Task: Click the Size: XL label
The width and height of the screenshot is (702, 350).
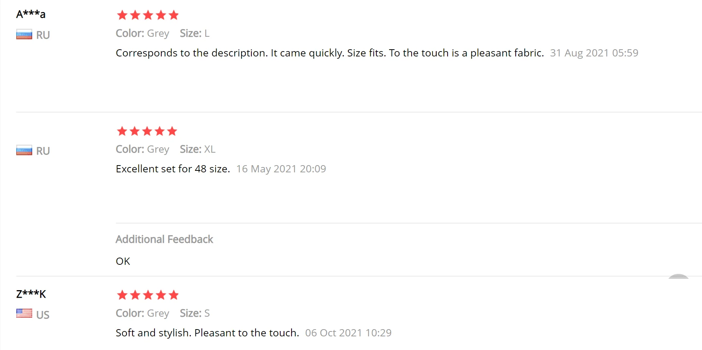Action: point(198,149)
